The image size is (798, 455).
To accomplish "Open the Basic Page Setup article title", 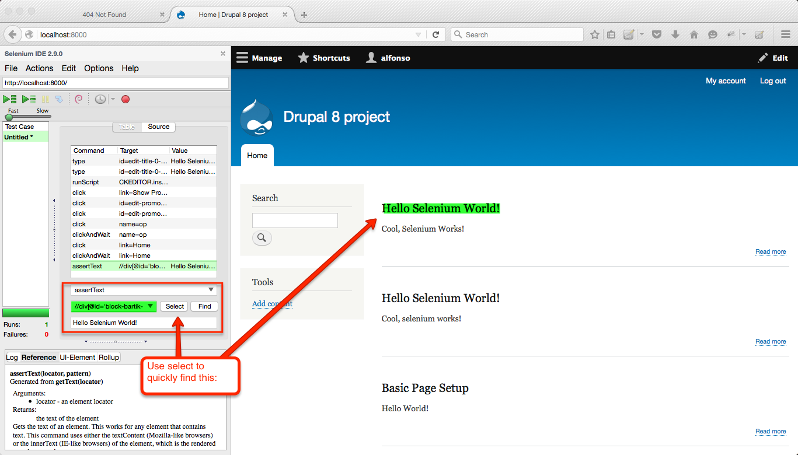I will [425, 388].
